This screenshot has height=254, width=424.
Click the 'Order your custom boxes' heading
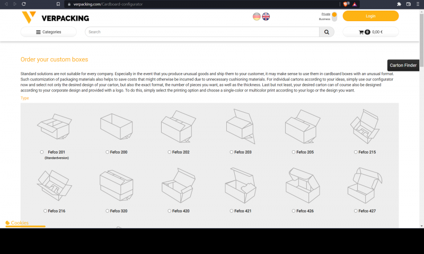[x=55, y=59]
